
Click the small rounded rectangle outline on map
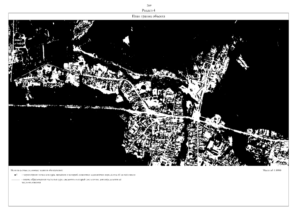(x=66, y=65)
